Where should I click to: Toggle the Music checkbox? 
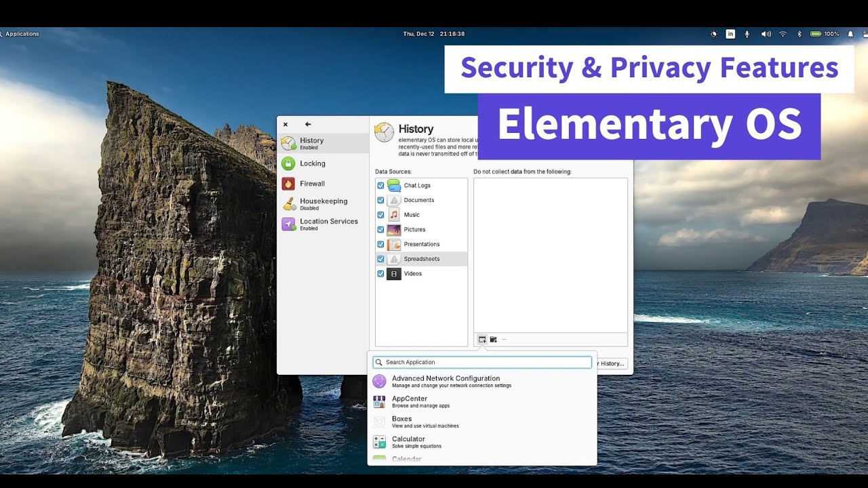click(380, 215)
